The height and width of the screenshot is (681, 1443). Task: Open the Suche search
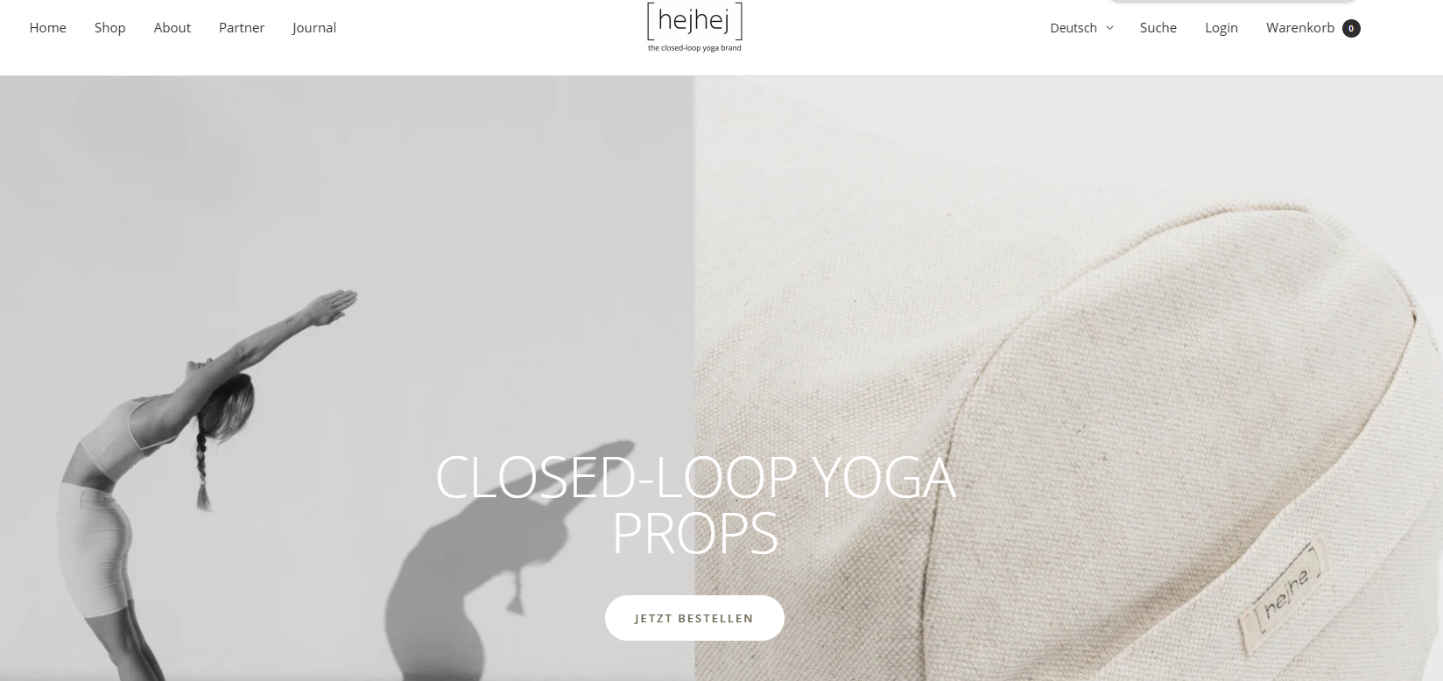pos(1158,28)
